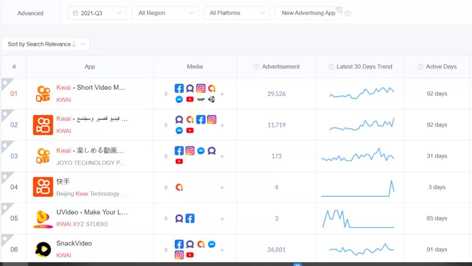
Task: Click the Messenger icon in the Arabic Kwai row
Action: click(179, 130)
